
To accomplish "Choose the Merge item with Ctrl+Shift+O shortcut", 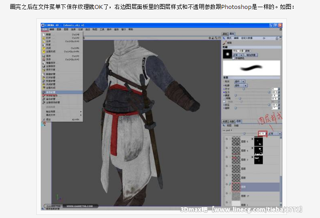I will coord(62,41).
